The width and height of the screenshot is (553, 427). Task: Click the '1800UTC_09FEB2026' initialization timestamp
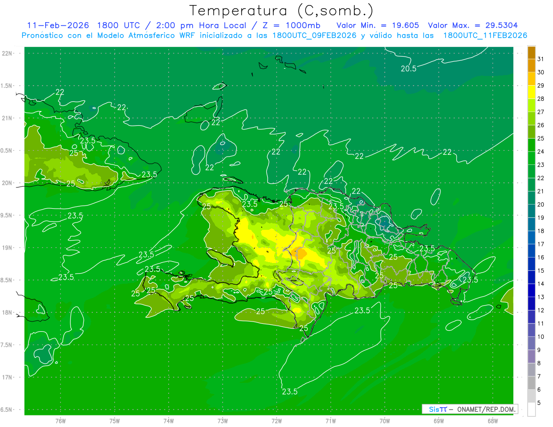(314, 35)
